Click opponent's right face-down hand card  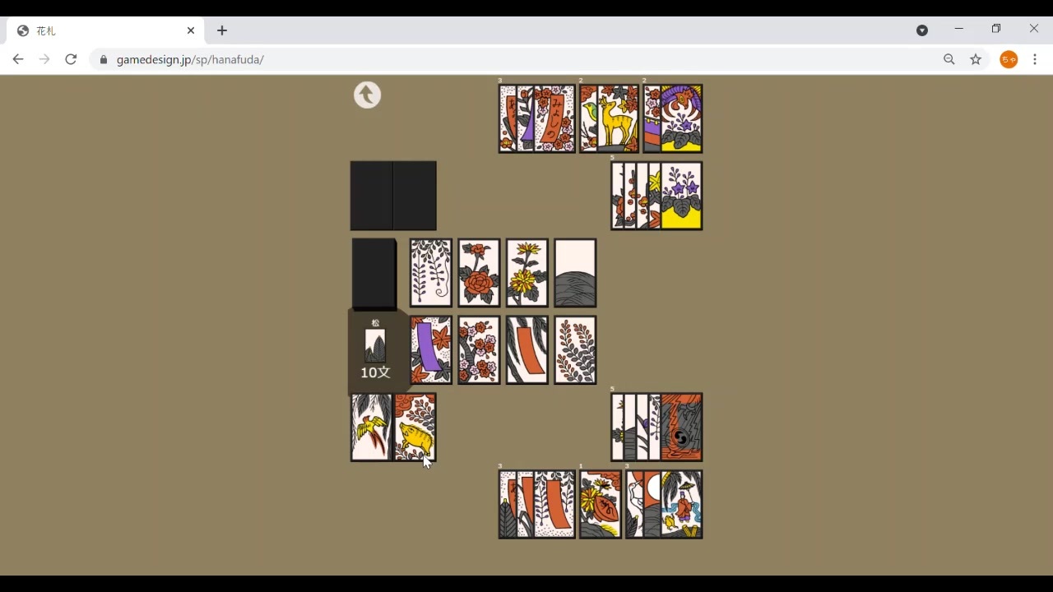(x=415, y=196)
